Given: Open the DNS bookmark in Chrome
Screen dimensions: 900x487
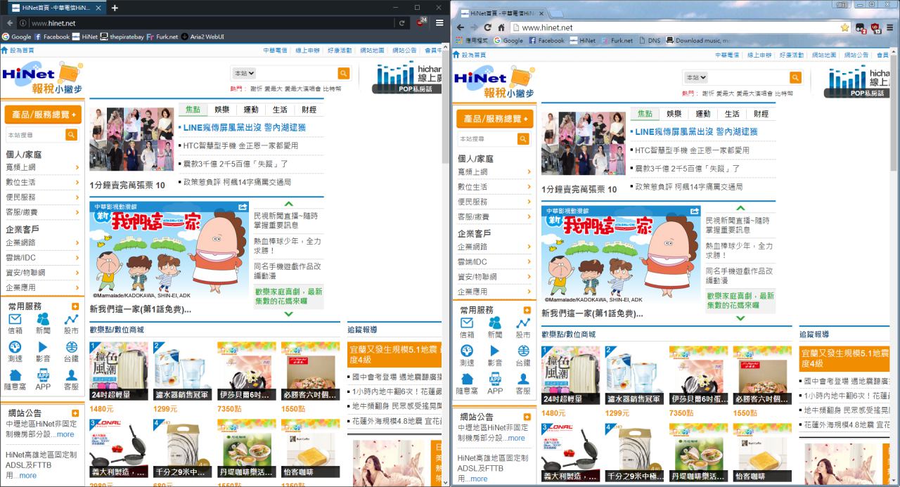Looking at the screenshot, I should (x=649, y=41).
